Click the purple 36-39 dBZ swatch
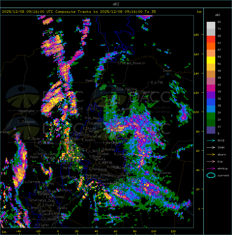This screenshot has width=232, height=235. coord(211,95)
